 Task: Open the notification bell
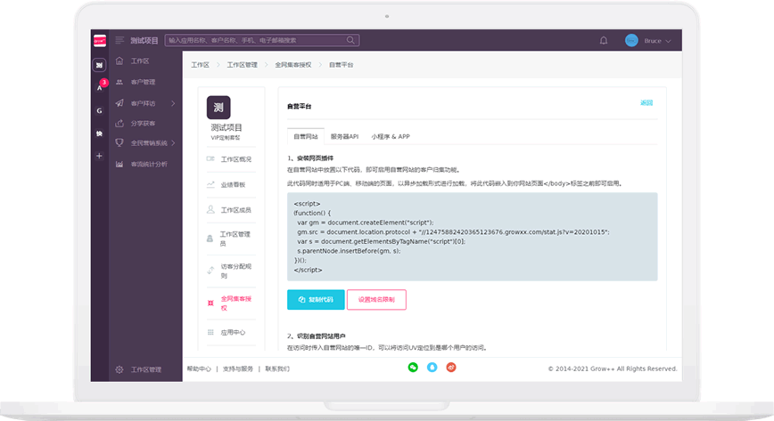pos(604,41)
